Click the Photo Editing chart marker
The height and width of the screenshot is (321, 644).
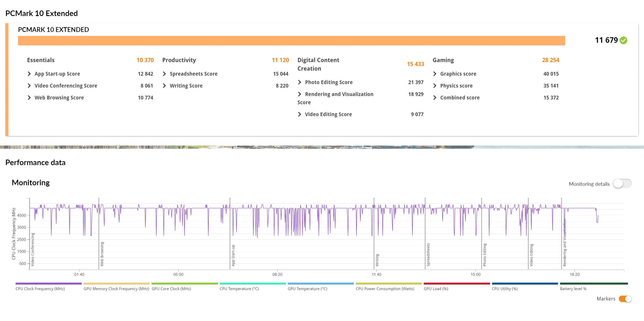pyautogui.click(x=485, y=255)
